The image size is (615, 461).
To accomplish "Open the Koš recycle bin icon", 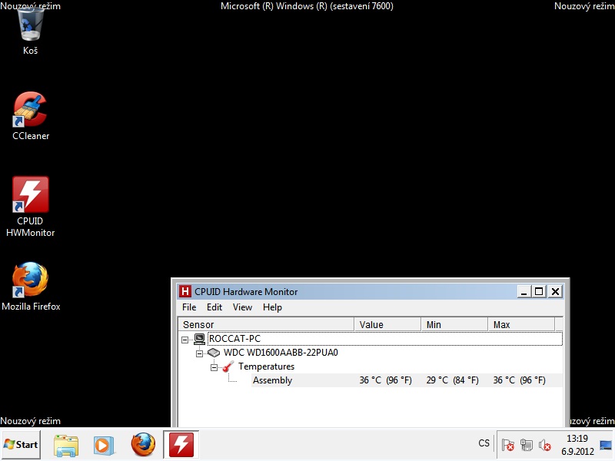I will point(30,31).
